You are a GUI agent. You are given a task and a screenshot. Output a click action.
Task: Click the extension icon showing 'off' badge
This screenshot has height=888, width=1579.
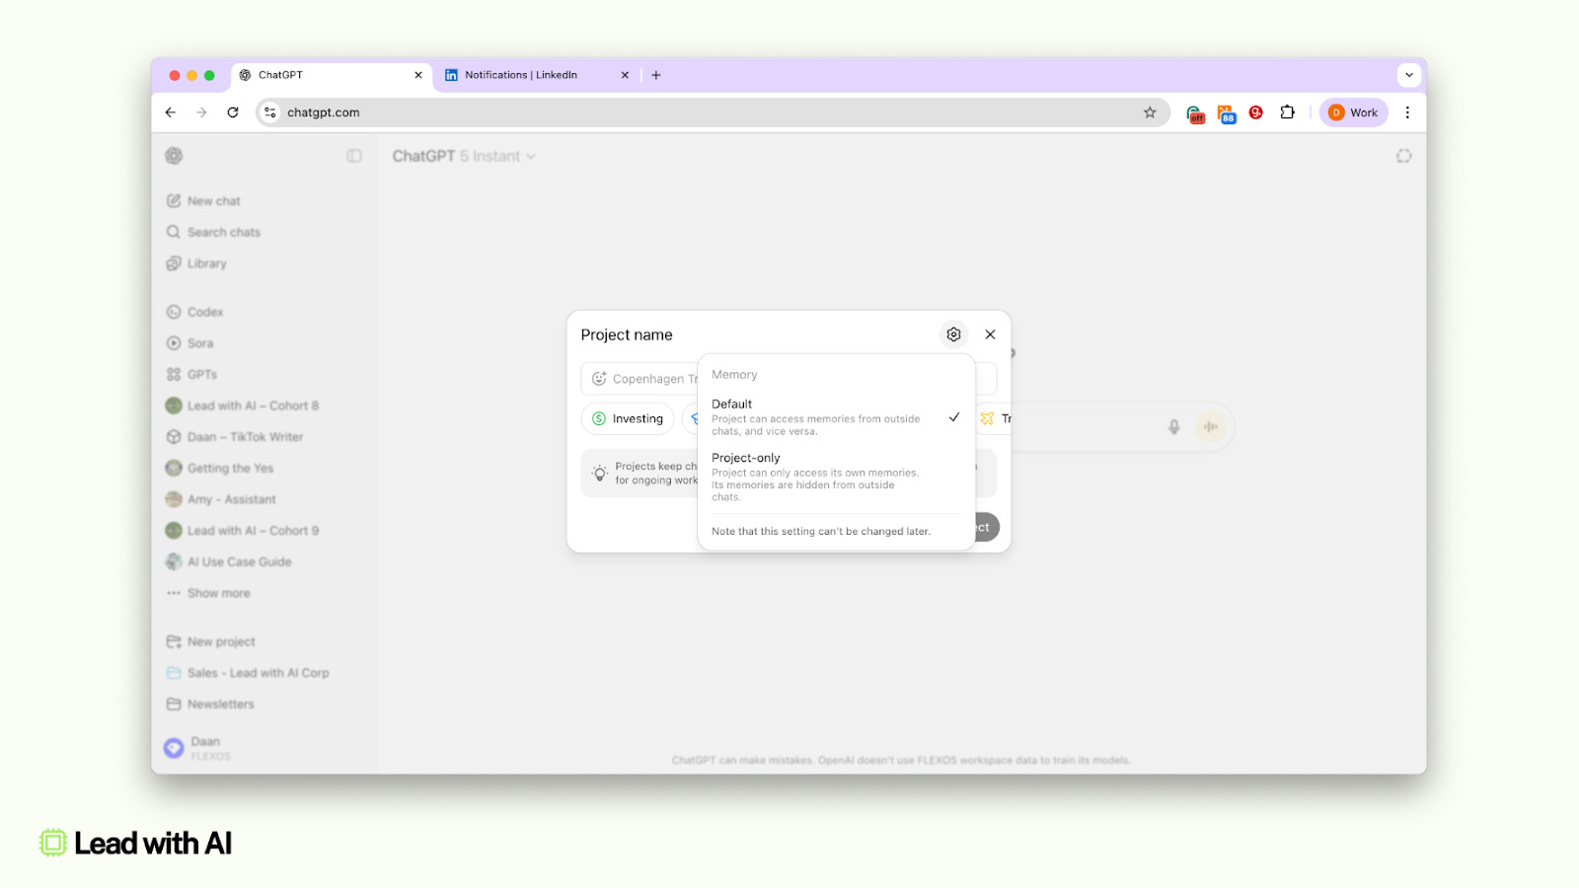pyautogui.click(x=1195, y=114)
